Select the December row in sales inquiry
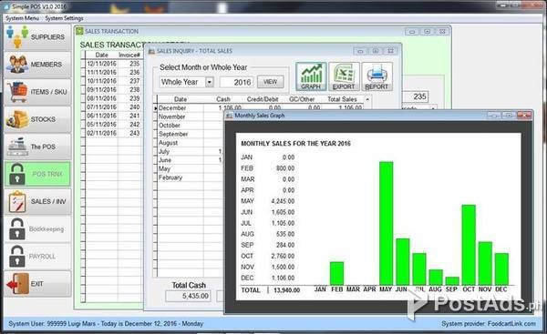The width and height of the screenshot is (547, 334). 260,108
